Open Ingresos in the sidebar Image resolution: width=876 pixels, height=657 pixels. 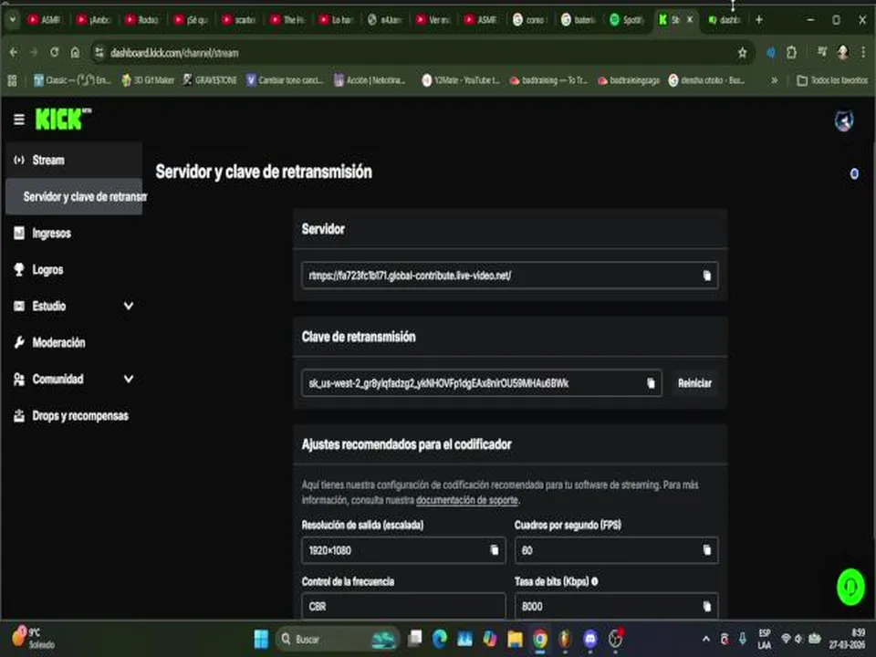[x=74, y=233]
